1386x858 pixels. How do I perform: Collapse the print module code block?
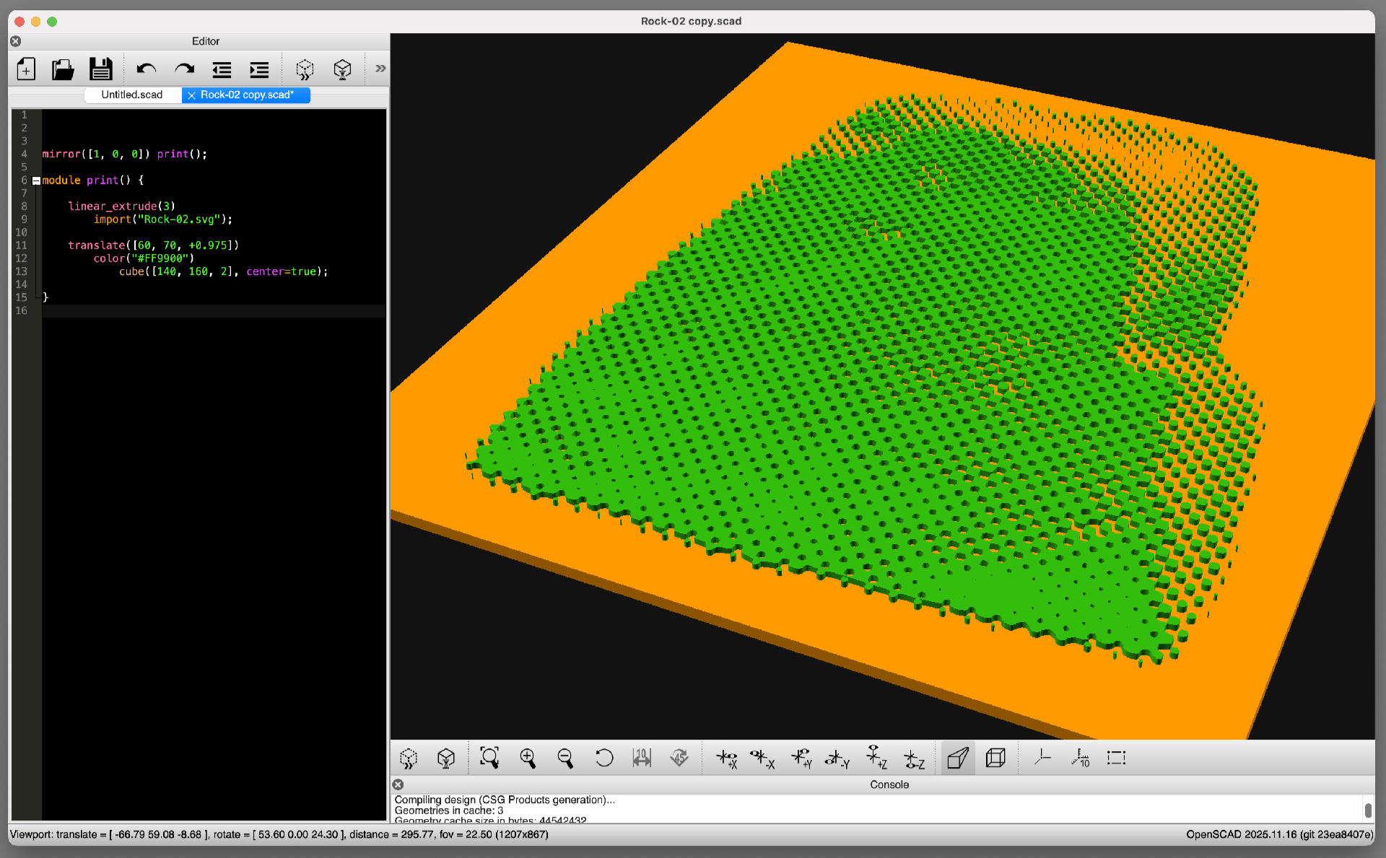(35, 180)
